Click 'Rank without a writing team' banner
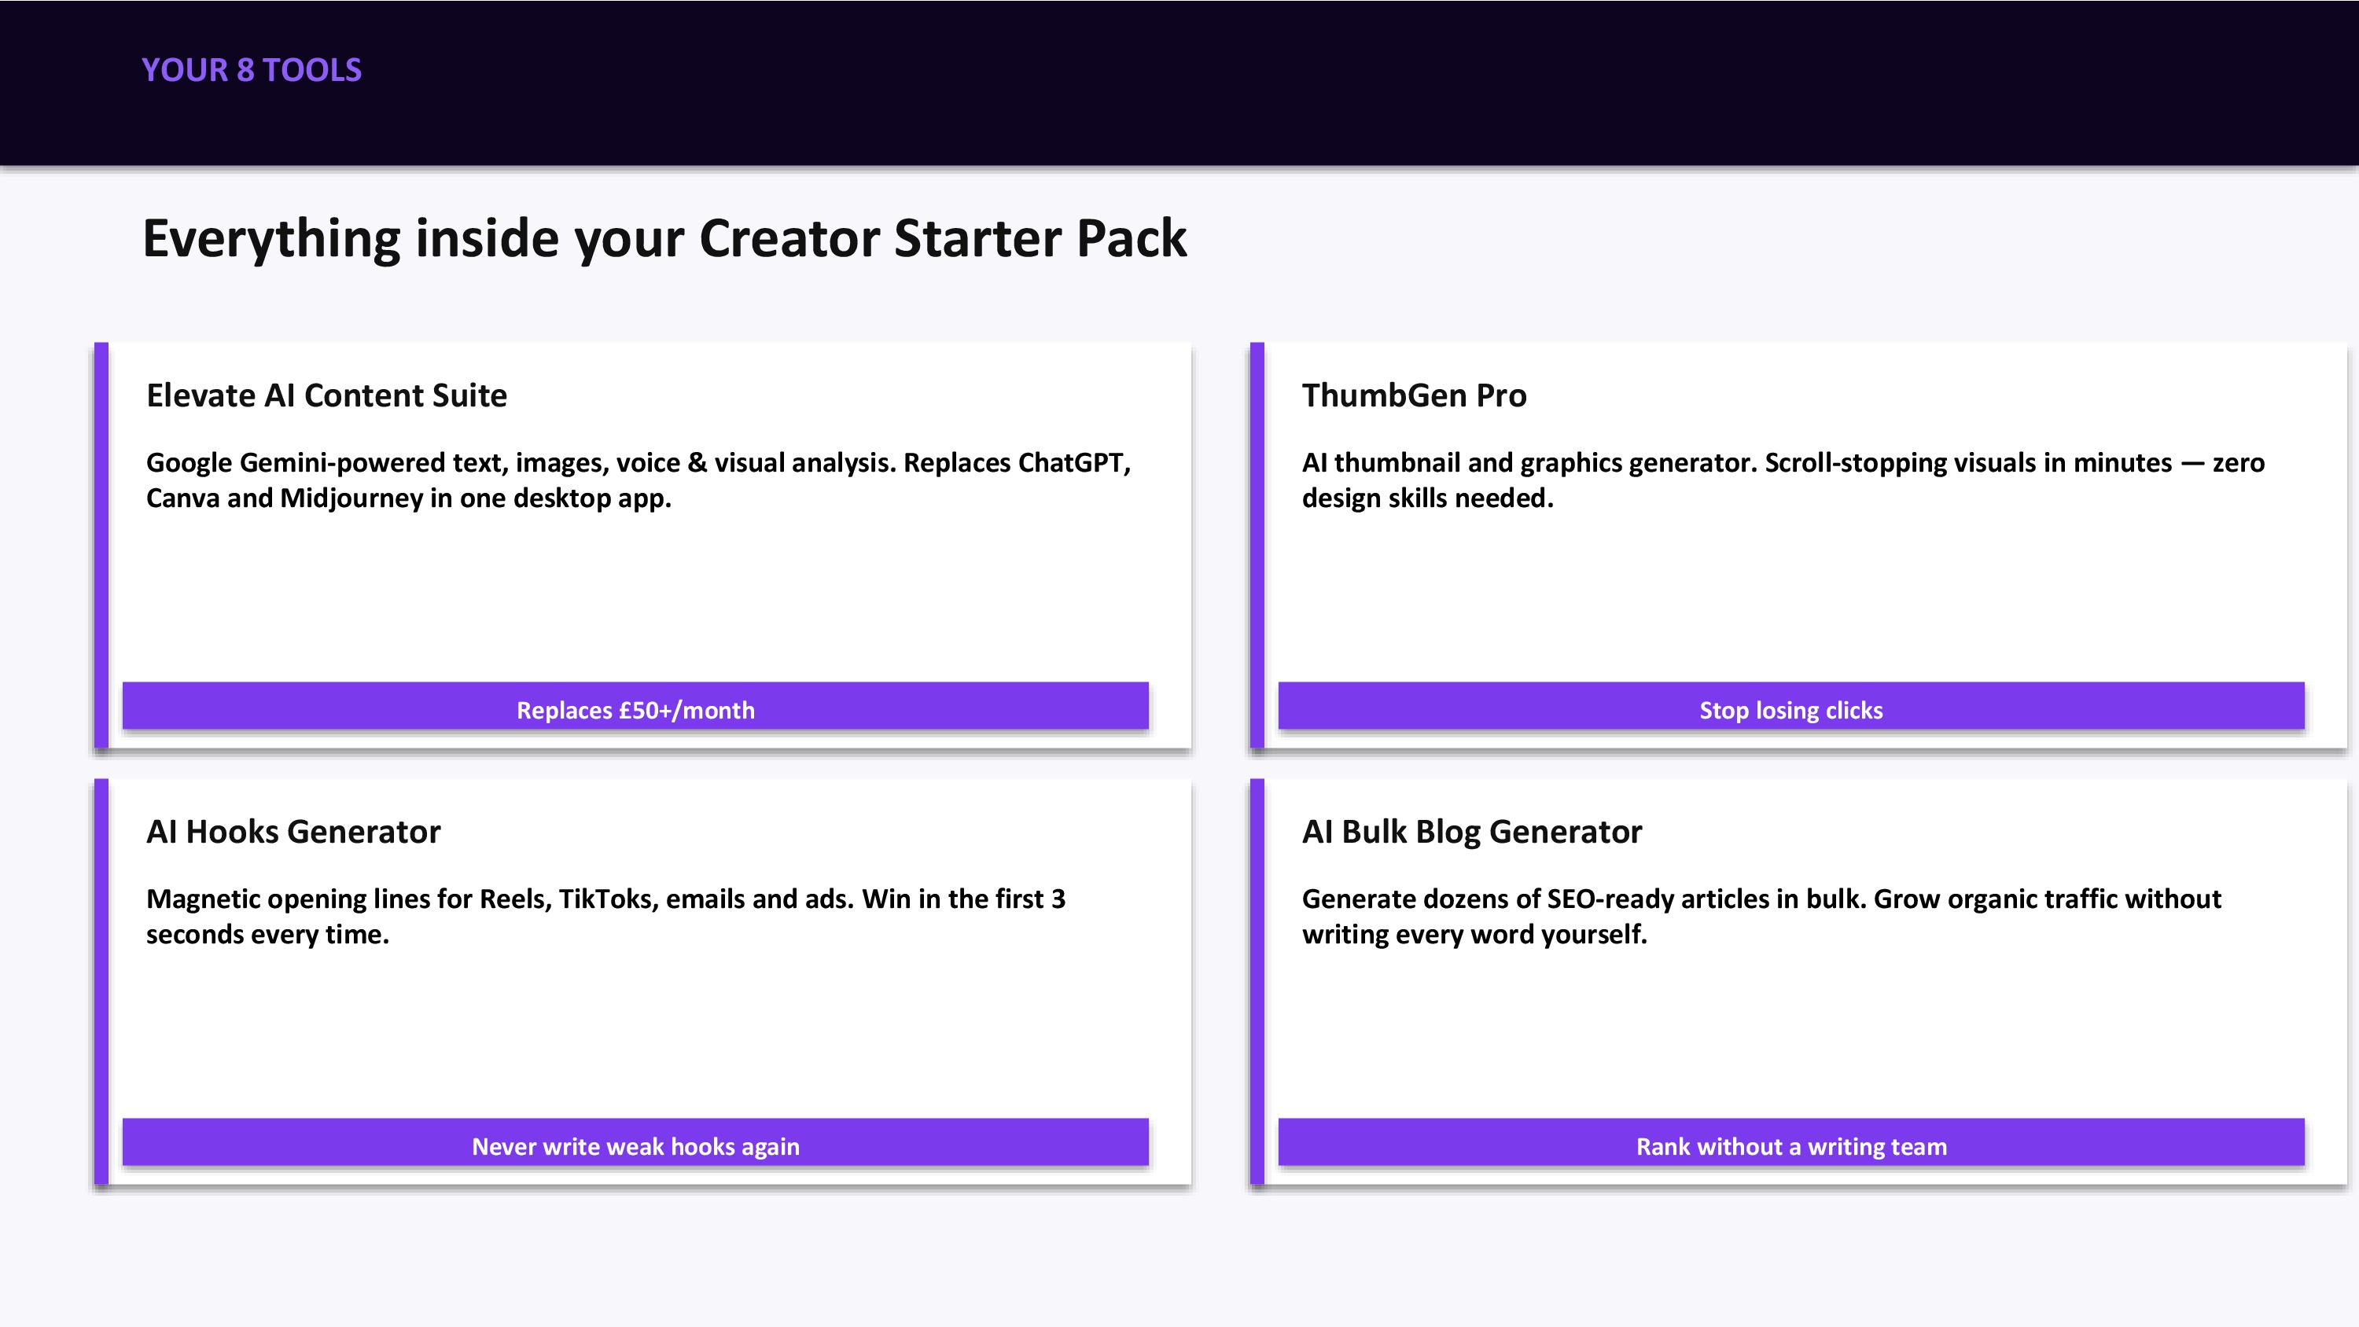This screenshot has height=1327, width=2359. click(x=1791, y=1142)
